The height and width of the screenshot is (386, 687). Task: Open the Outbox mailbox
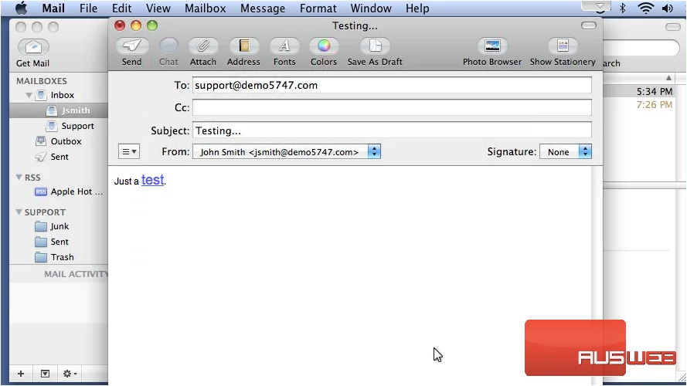coord(59,141)
